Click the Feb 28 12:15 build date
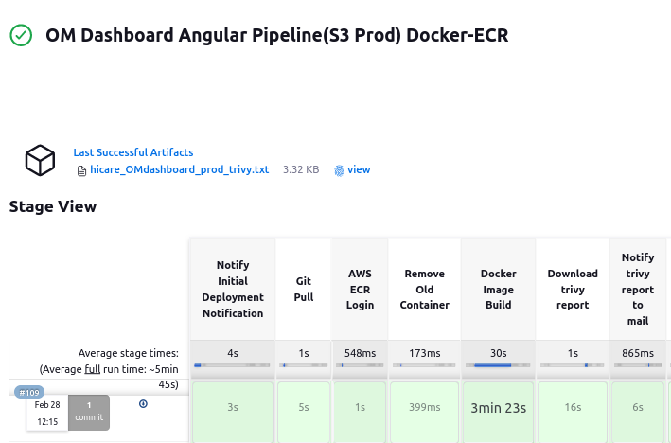The height and width of the screenshot is (443, 671). tap(47, 413)
